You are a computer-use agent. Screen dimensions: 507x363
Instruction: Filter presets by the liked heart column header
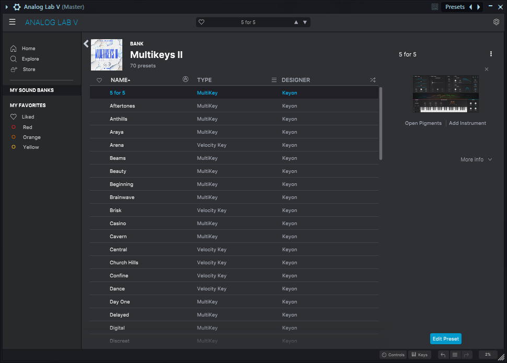tap(99, 80)
